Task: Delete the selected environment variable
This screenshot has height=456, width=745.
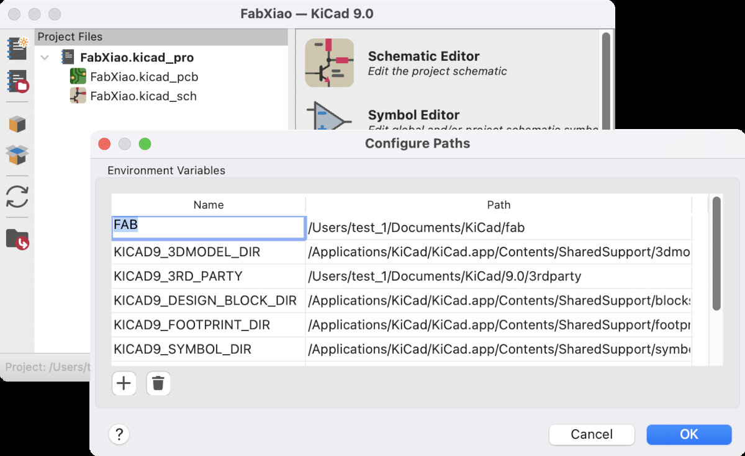Action: [x=158, y=383]
